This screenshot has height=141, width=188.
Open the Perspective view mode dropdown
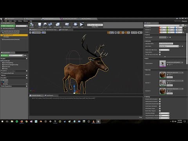pos(36,33)
